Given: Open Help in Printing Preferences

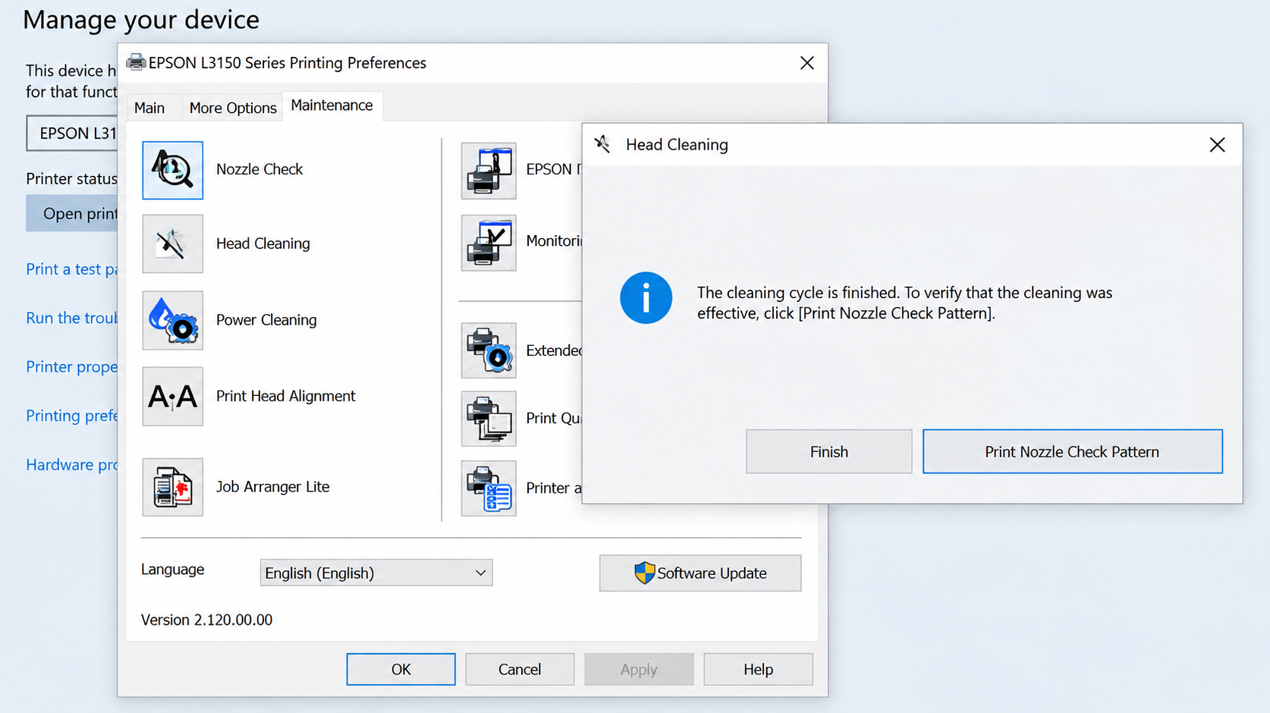Looking at the screenshot, I should (x=758, y=669).
